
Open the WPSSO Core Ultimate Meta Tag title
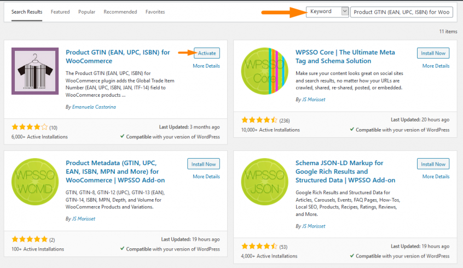click(345, 57)
